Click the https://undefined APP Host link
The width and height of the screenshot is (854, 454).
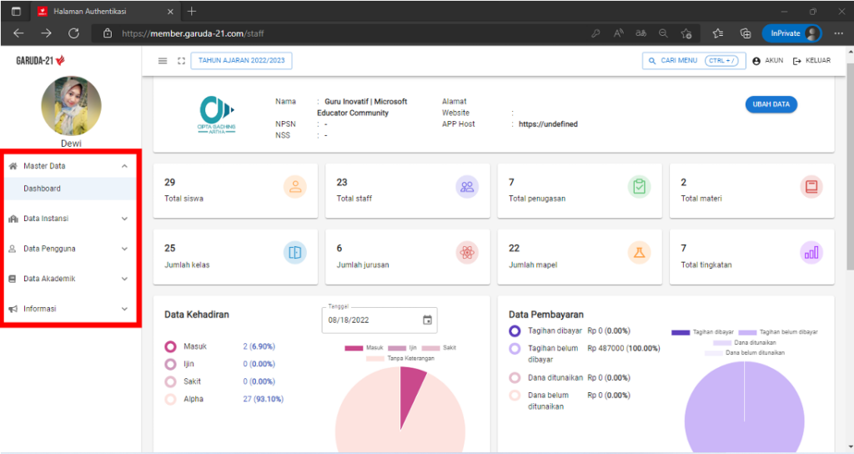(x=548, y=124)
